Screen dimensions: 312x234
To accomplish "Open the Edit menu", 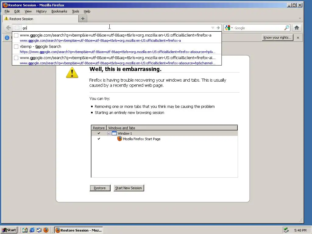I will click(x=17, y=11).
